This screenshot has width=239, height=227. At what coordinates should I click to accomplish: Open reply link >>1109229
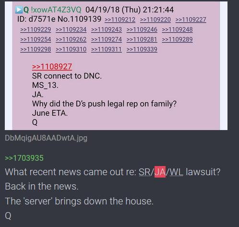[36, 30]
